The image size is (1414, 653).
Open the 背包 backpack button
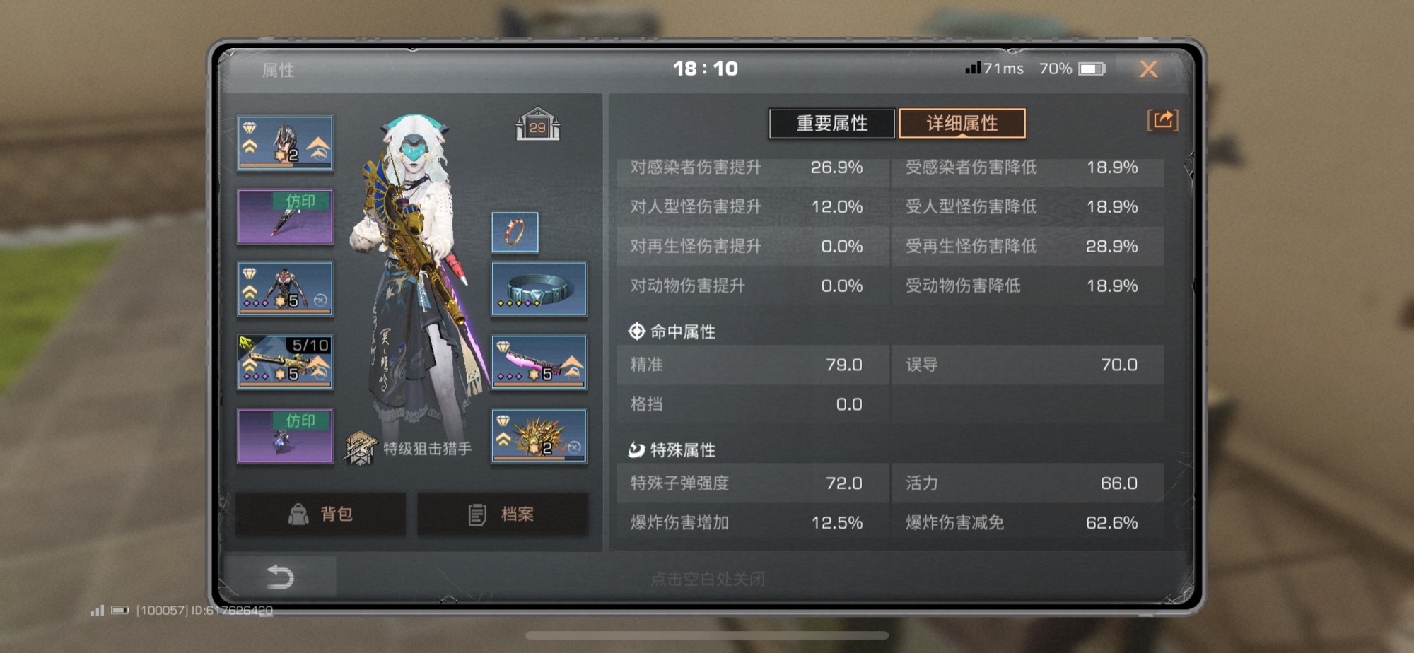pos(320,514)
